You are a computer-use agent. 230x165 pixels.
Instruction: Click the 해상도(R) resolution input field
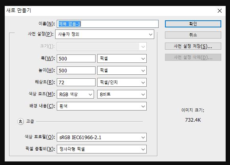click(76, 82)
